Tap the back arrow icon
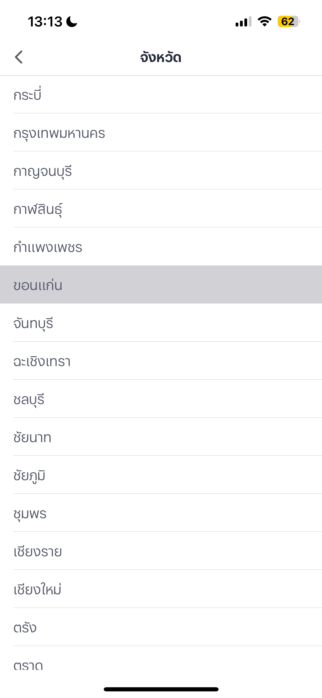Screen dimensions: 322x698 pyautogui.click(x=19, y=57)
